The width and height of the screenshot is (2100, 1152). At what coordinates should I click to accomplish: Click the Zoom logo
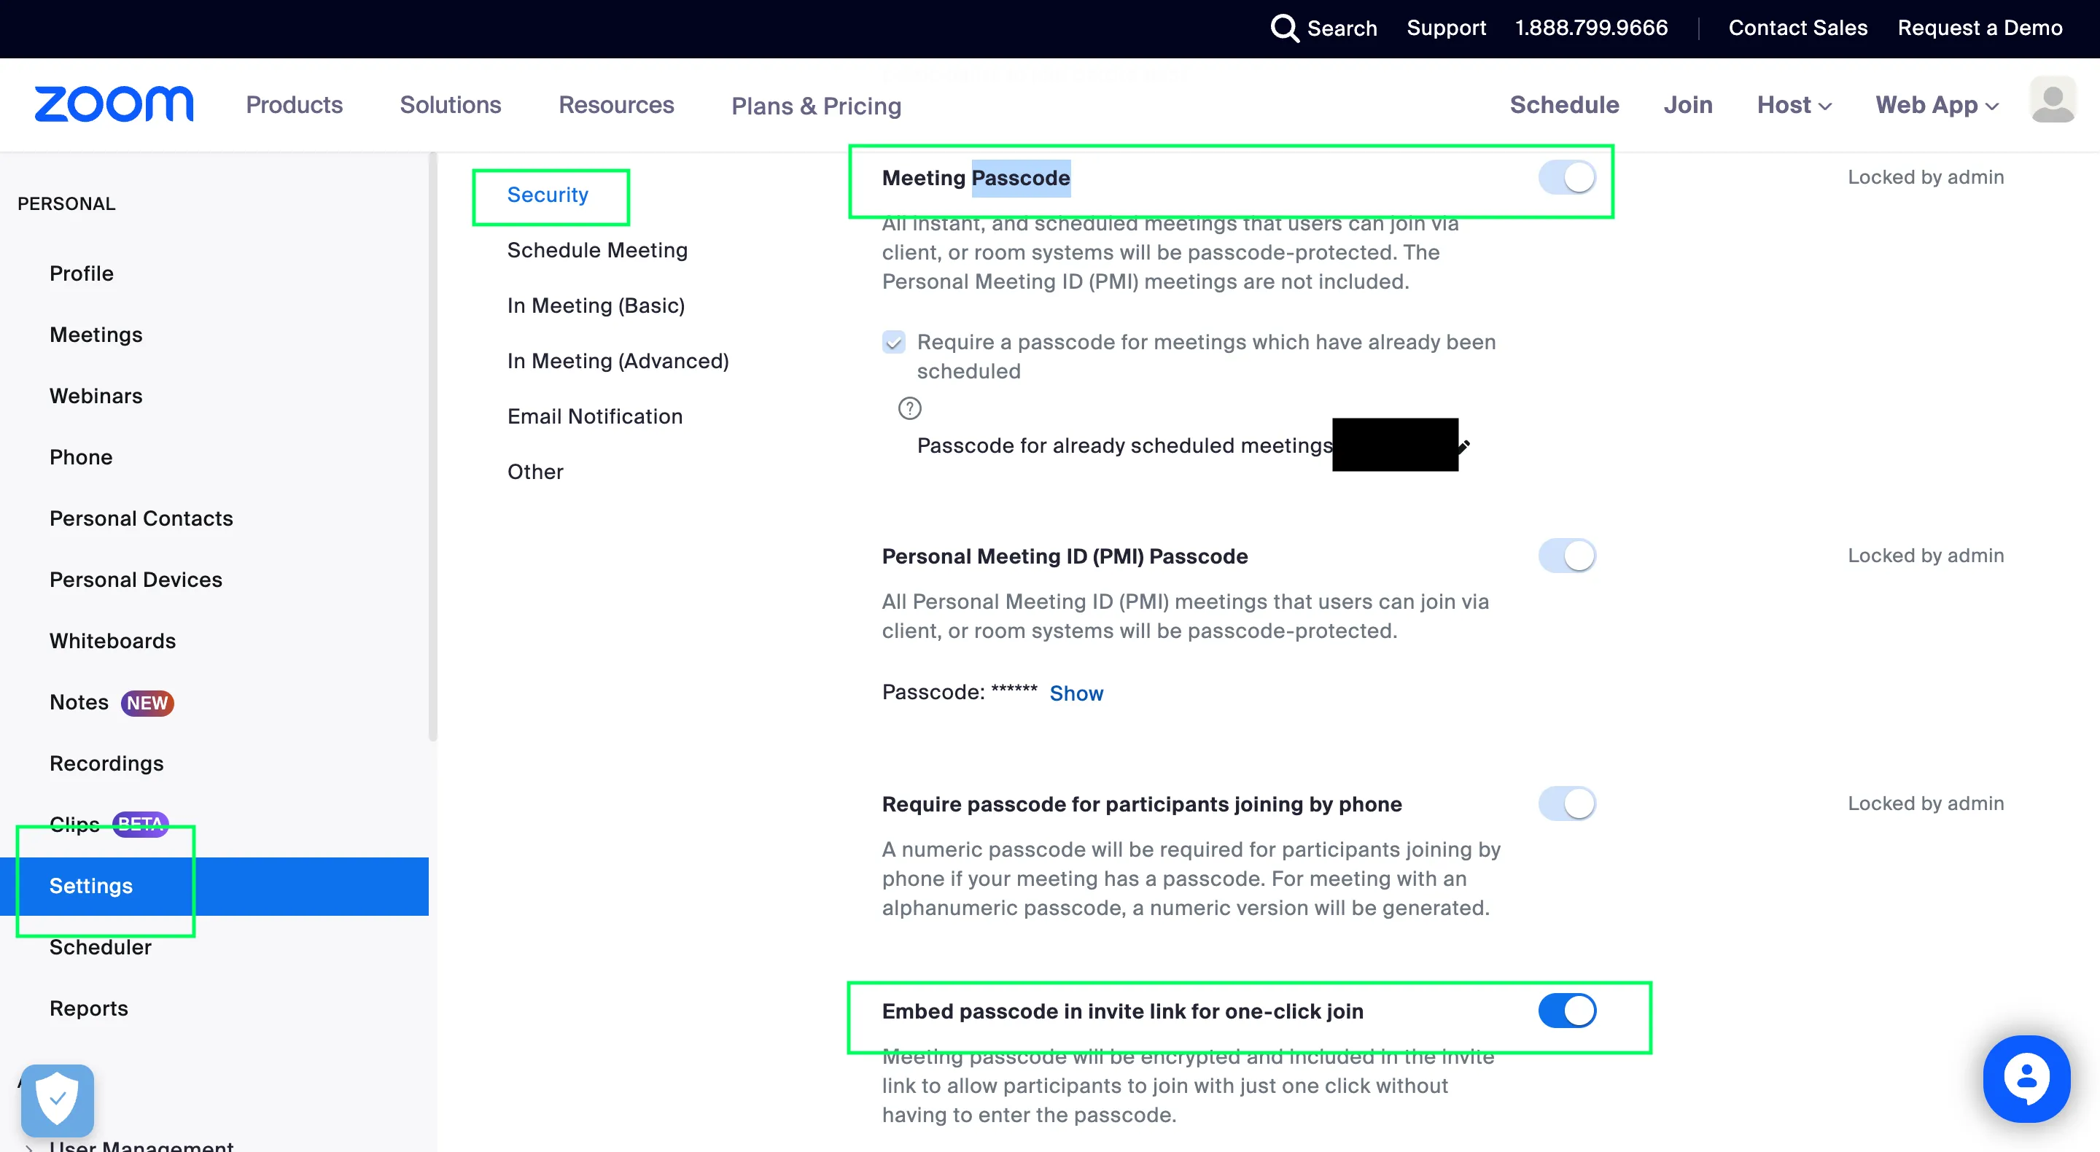click(114, 104)
